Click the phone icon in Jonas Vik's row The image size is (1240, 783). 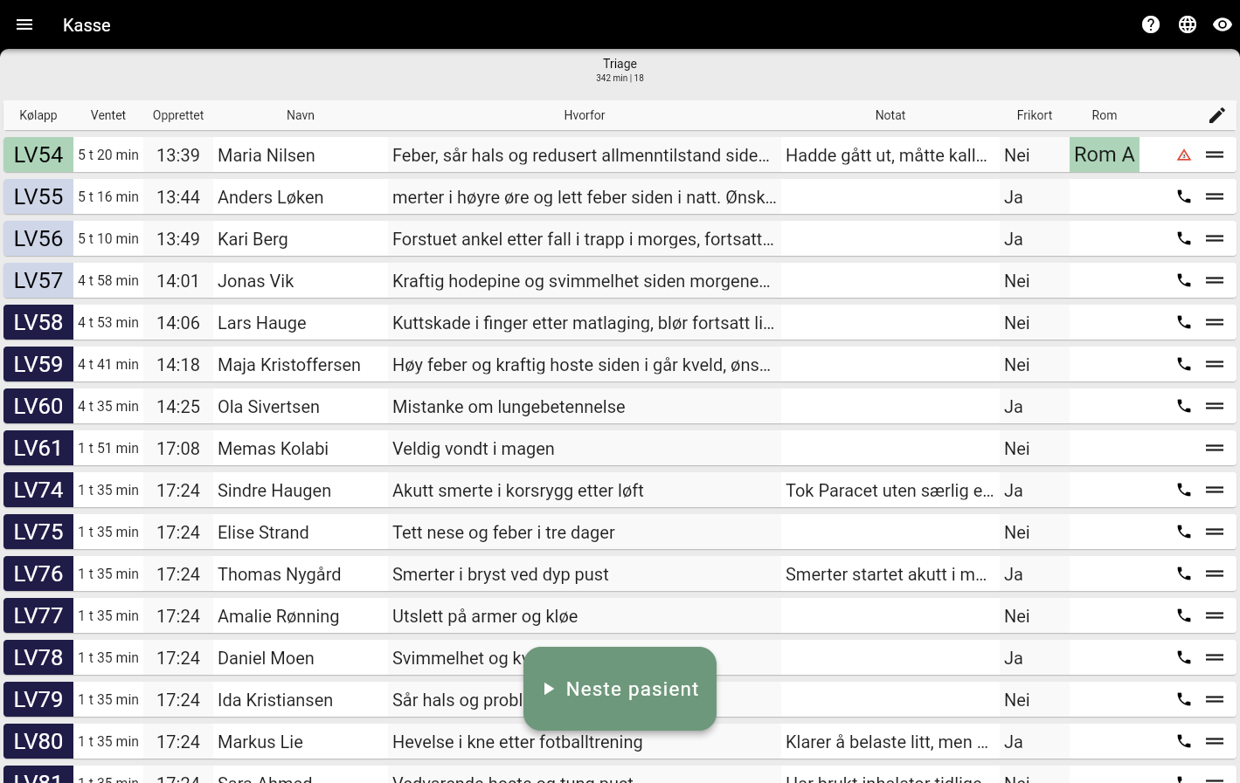[1184, 280]
